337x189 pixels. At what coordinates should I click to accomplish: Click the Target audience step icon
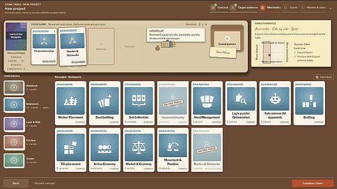(233, 8)
